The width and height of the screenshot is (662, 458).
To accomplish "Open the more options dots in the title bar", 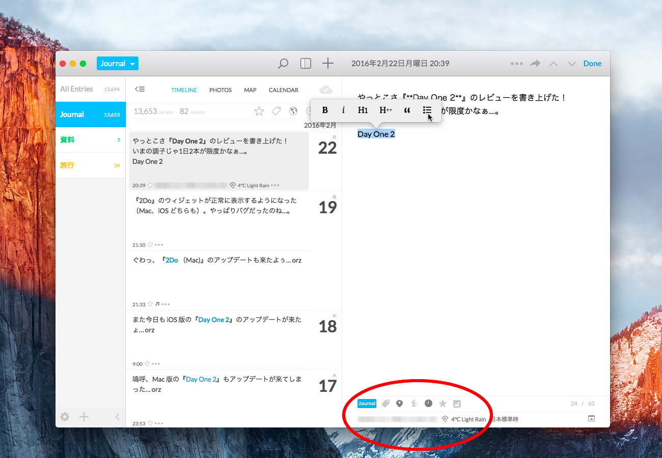I will (x=517, y=64).
